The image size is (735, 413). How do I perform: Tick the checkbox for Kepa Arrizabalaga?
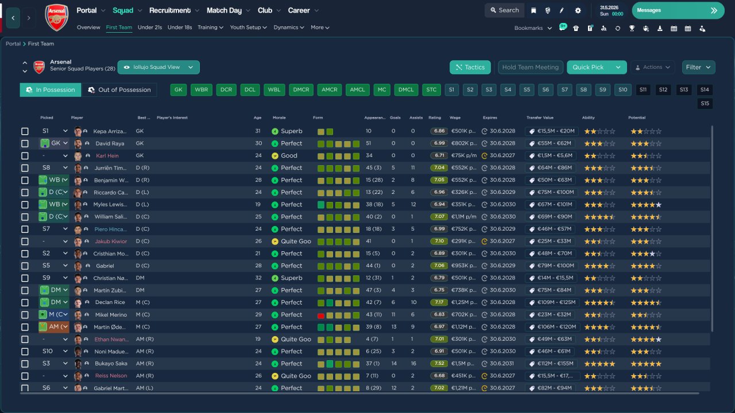pyautogui.click(x=25, y=131)
